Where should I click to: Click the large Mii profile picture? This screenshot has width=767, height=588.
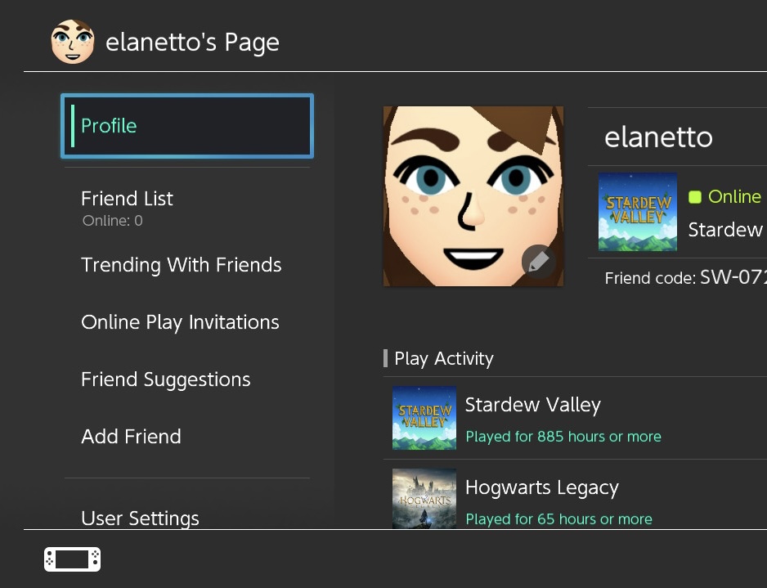pyautogui.click(x=473, y=196)
